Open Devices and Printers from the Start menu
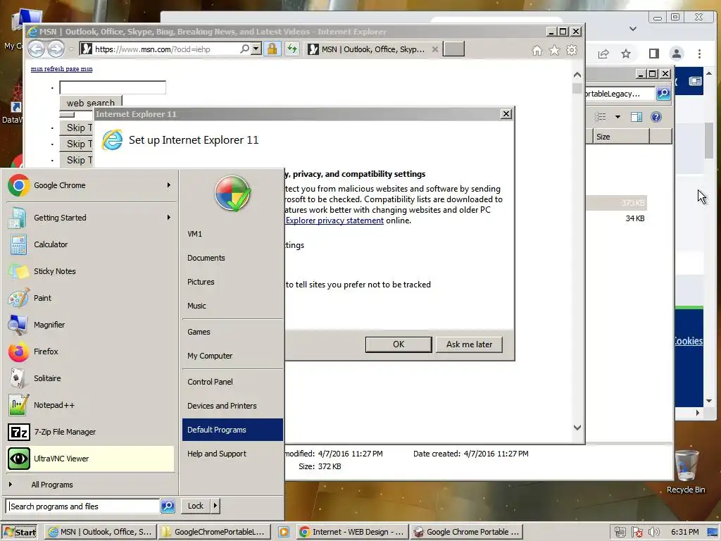The width and height of the screenshot is (721, 541). click(232, 406)
